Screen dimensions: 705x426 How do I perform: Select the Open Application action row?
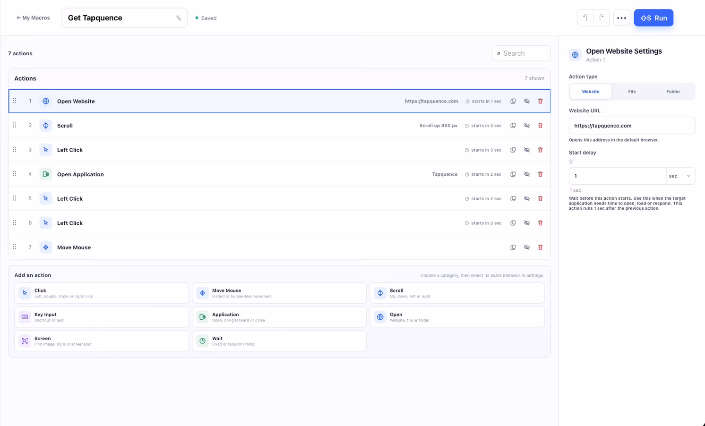279,174
